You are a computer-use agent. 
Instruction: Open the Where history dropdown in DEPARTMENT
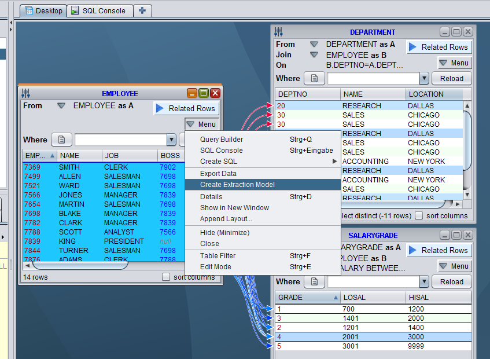(424, 79)
